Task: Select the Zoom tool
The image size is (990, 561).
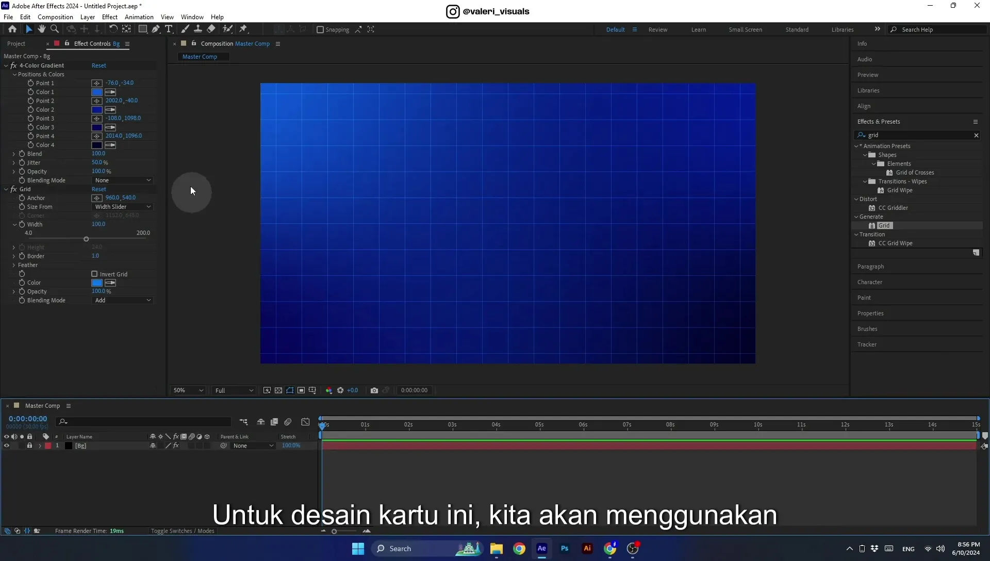Action: [54, 29]
